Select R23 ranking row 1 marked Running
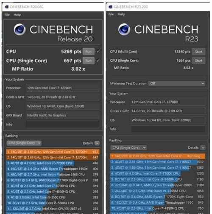Image resolution: width=212 pixels, height=214 pixels. point(158,156)
